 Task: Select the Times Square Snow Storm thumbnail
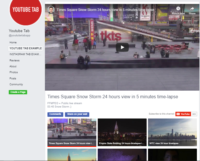coord(72,133)
